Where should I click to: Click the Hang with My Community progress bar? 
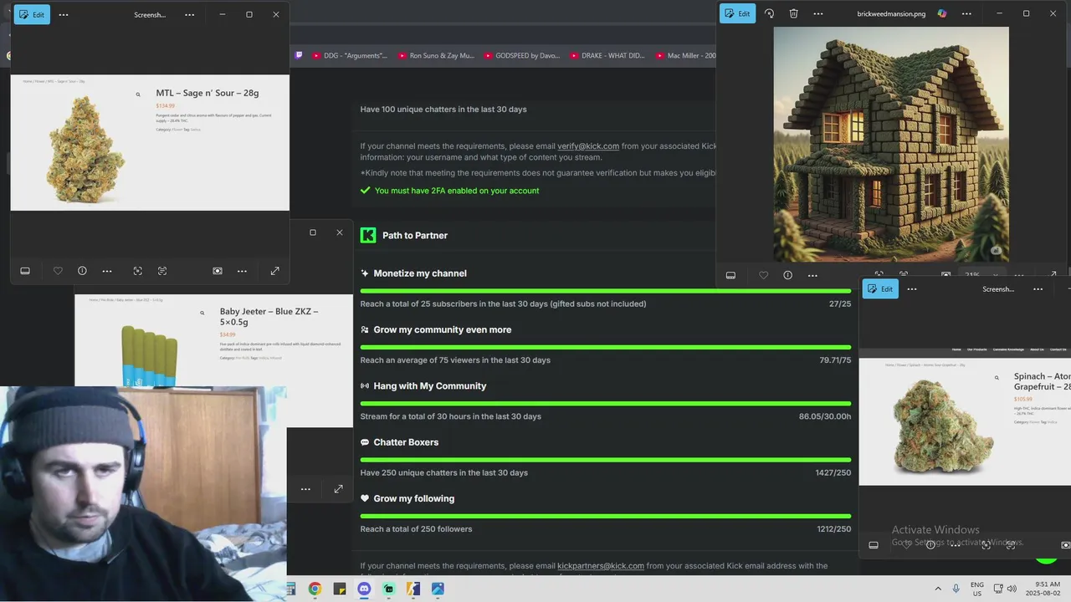pos(606,403)
